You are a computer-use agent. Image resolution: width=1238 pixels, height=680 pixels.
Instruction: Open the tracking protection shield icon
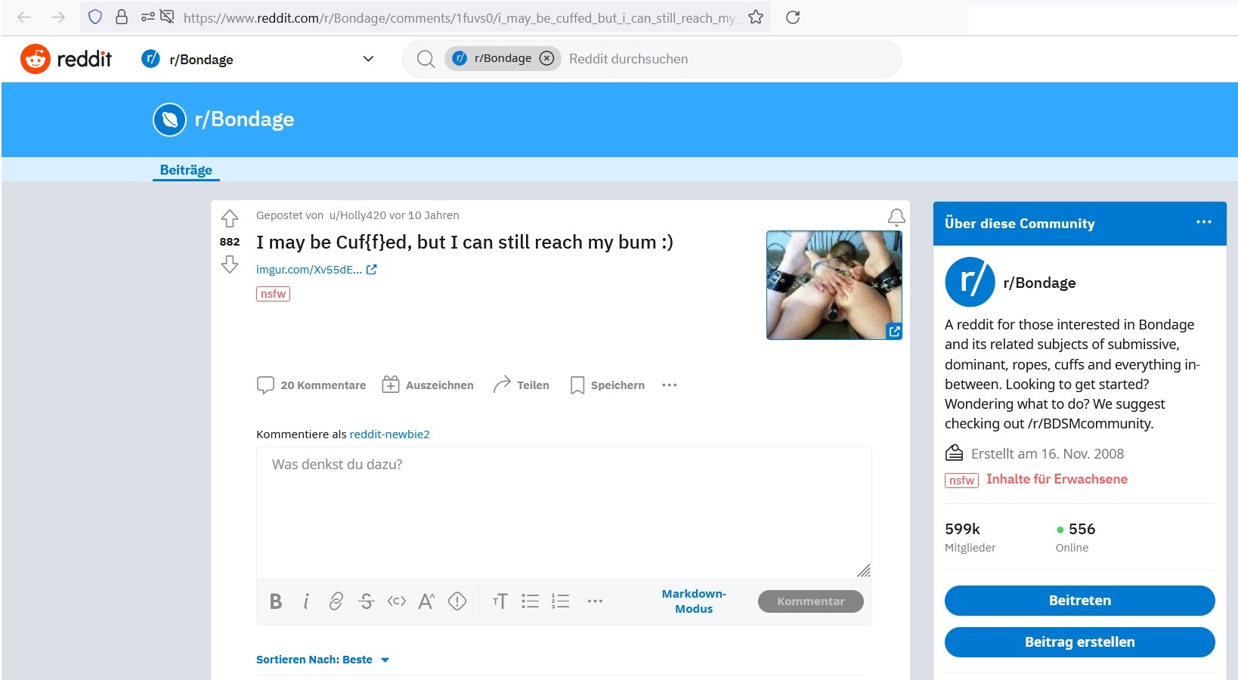click(95, 17)
